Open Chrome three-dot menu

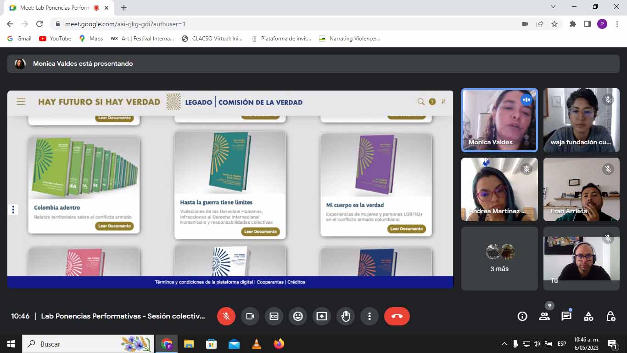point(616,24)
